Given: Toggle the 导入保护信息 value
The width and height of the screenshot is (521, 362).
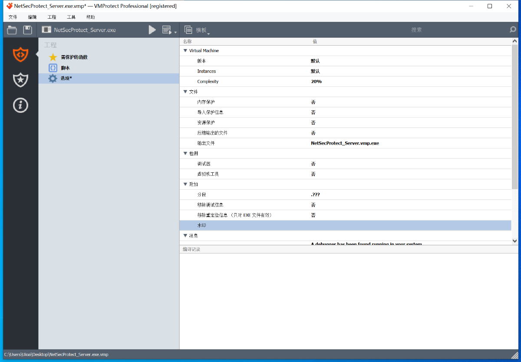Looking at the screenshot, I should point(313,112).
